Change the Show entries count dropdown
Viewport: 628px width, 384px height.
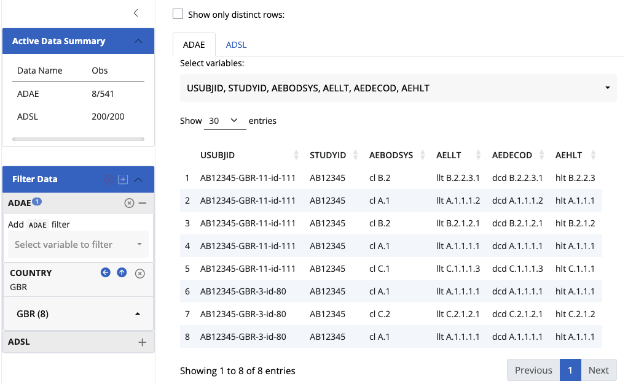224,121
